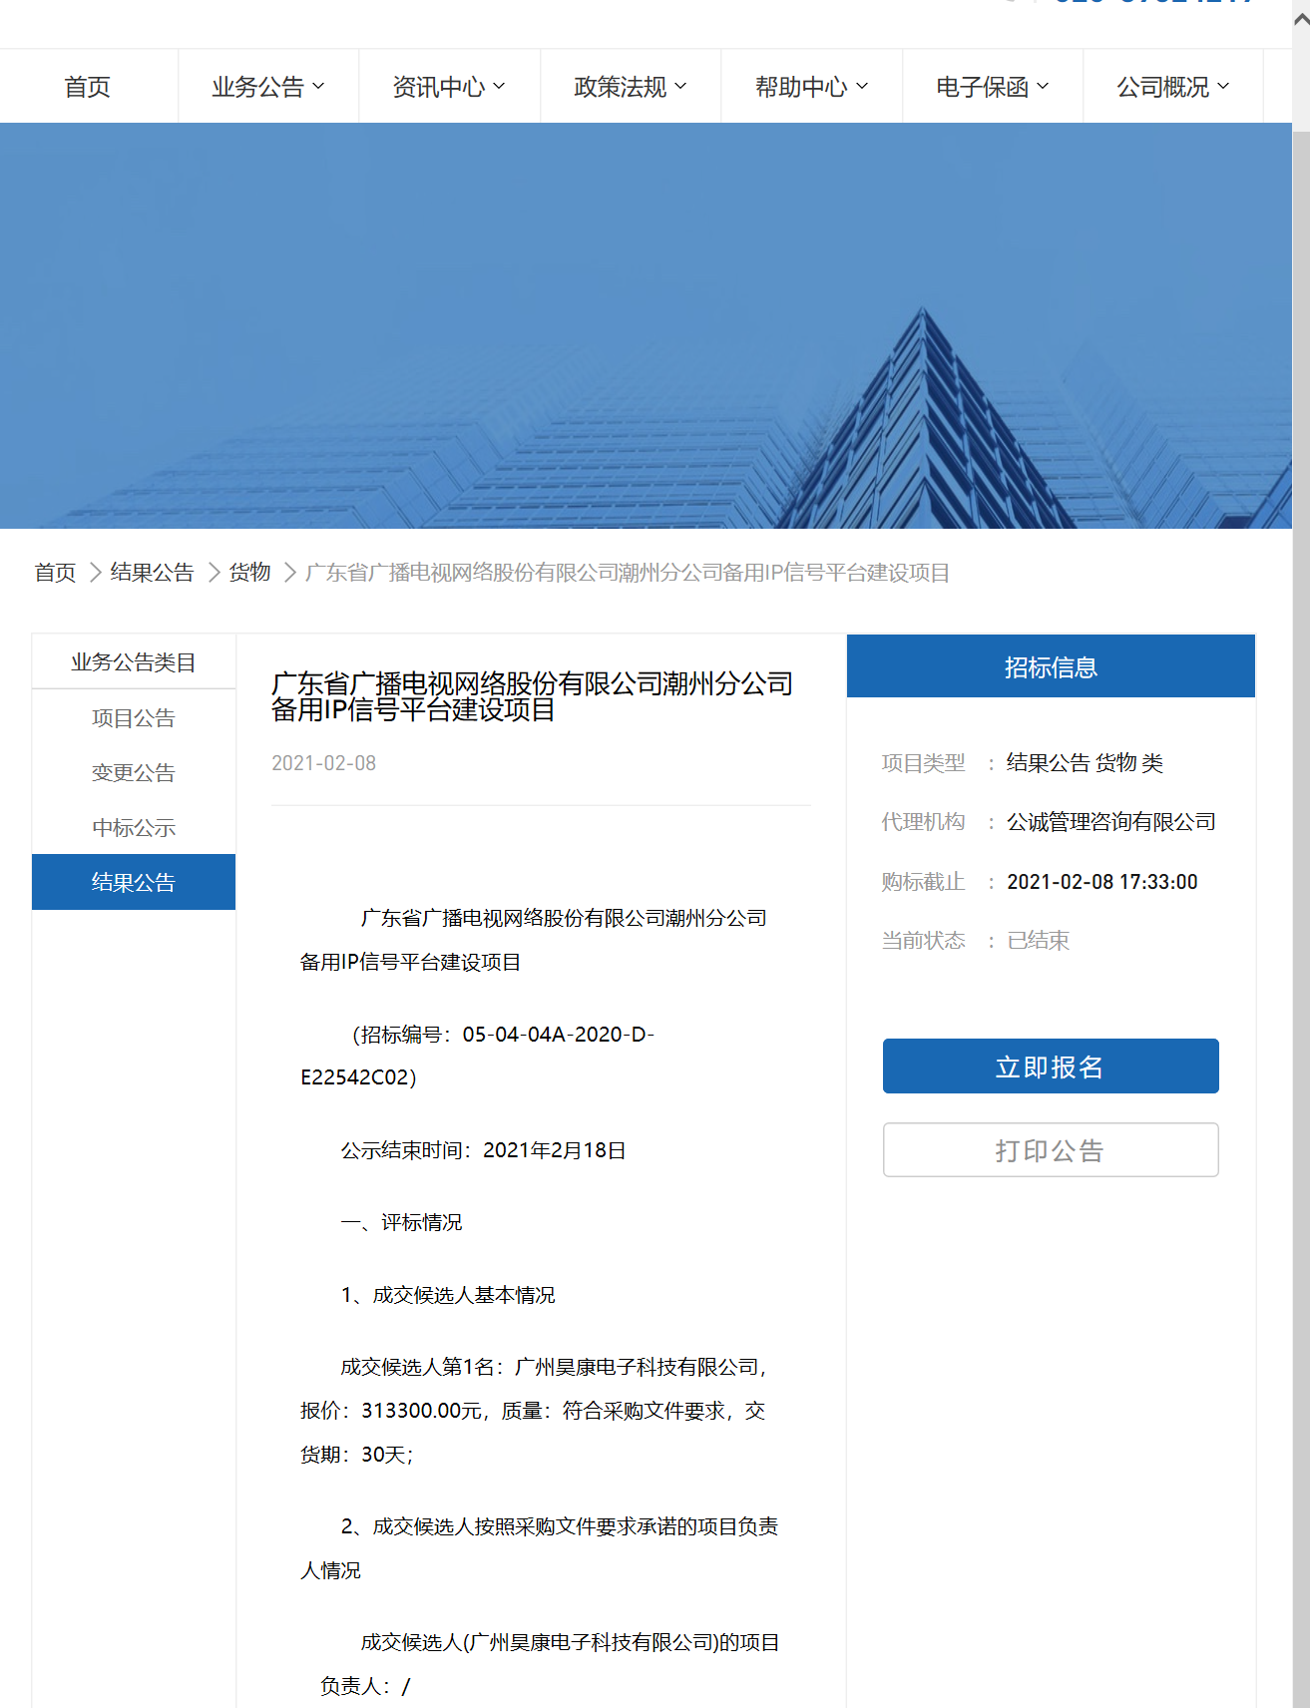Select 中标公示 in the sidebar
The image size is (1310, 1708).
(x=134, y=828)
